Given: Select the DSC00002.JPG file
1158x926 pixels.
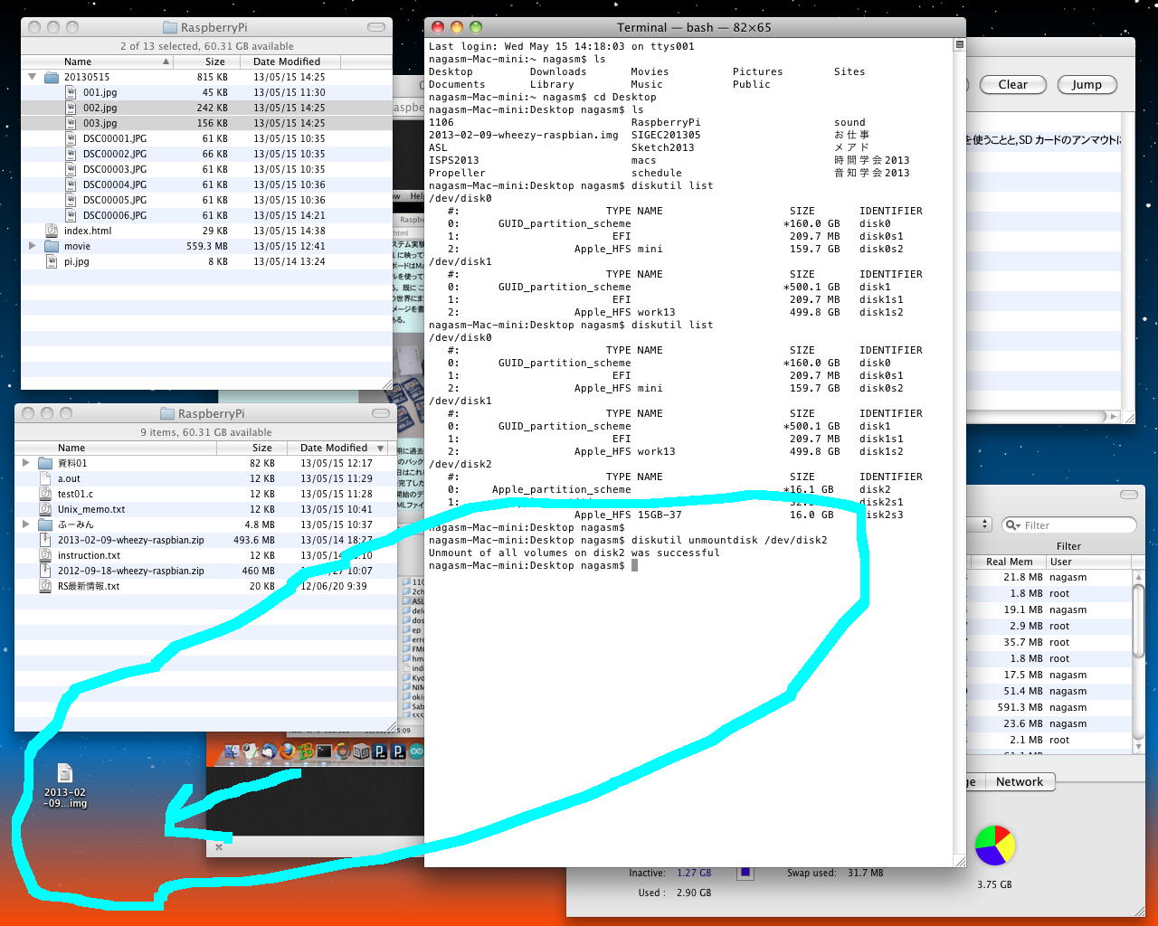Looking at the screenshot, I should tap(115, 154).
